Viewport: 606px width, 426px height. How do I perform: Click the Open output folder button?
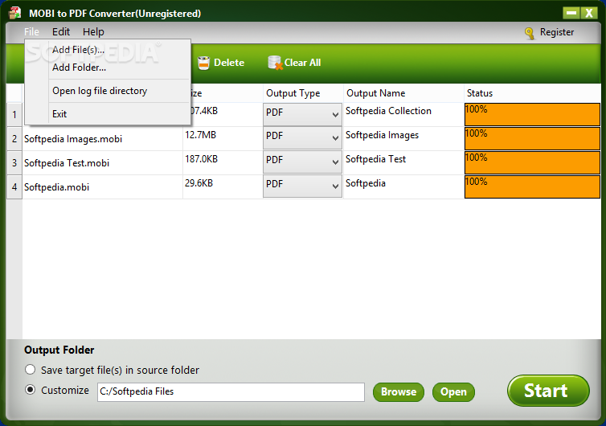coord(453,392)
